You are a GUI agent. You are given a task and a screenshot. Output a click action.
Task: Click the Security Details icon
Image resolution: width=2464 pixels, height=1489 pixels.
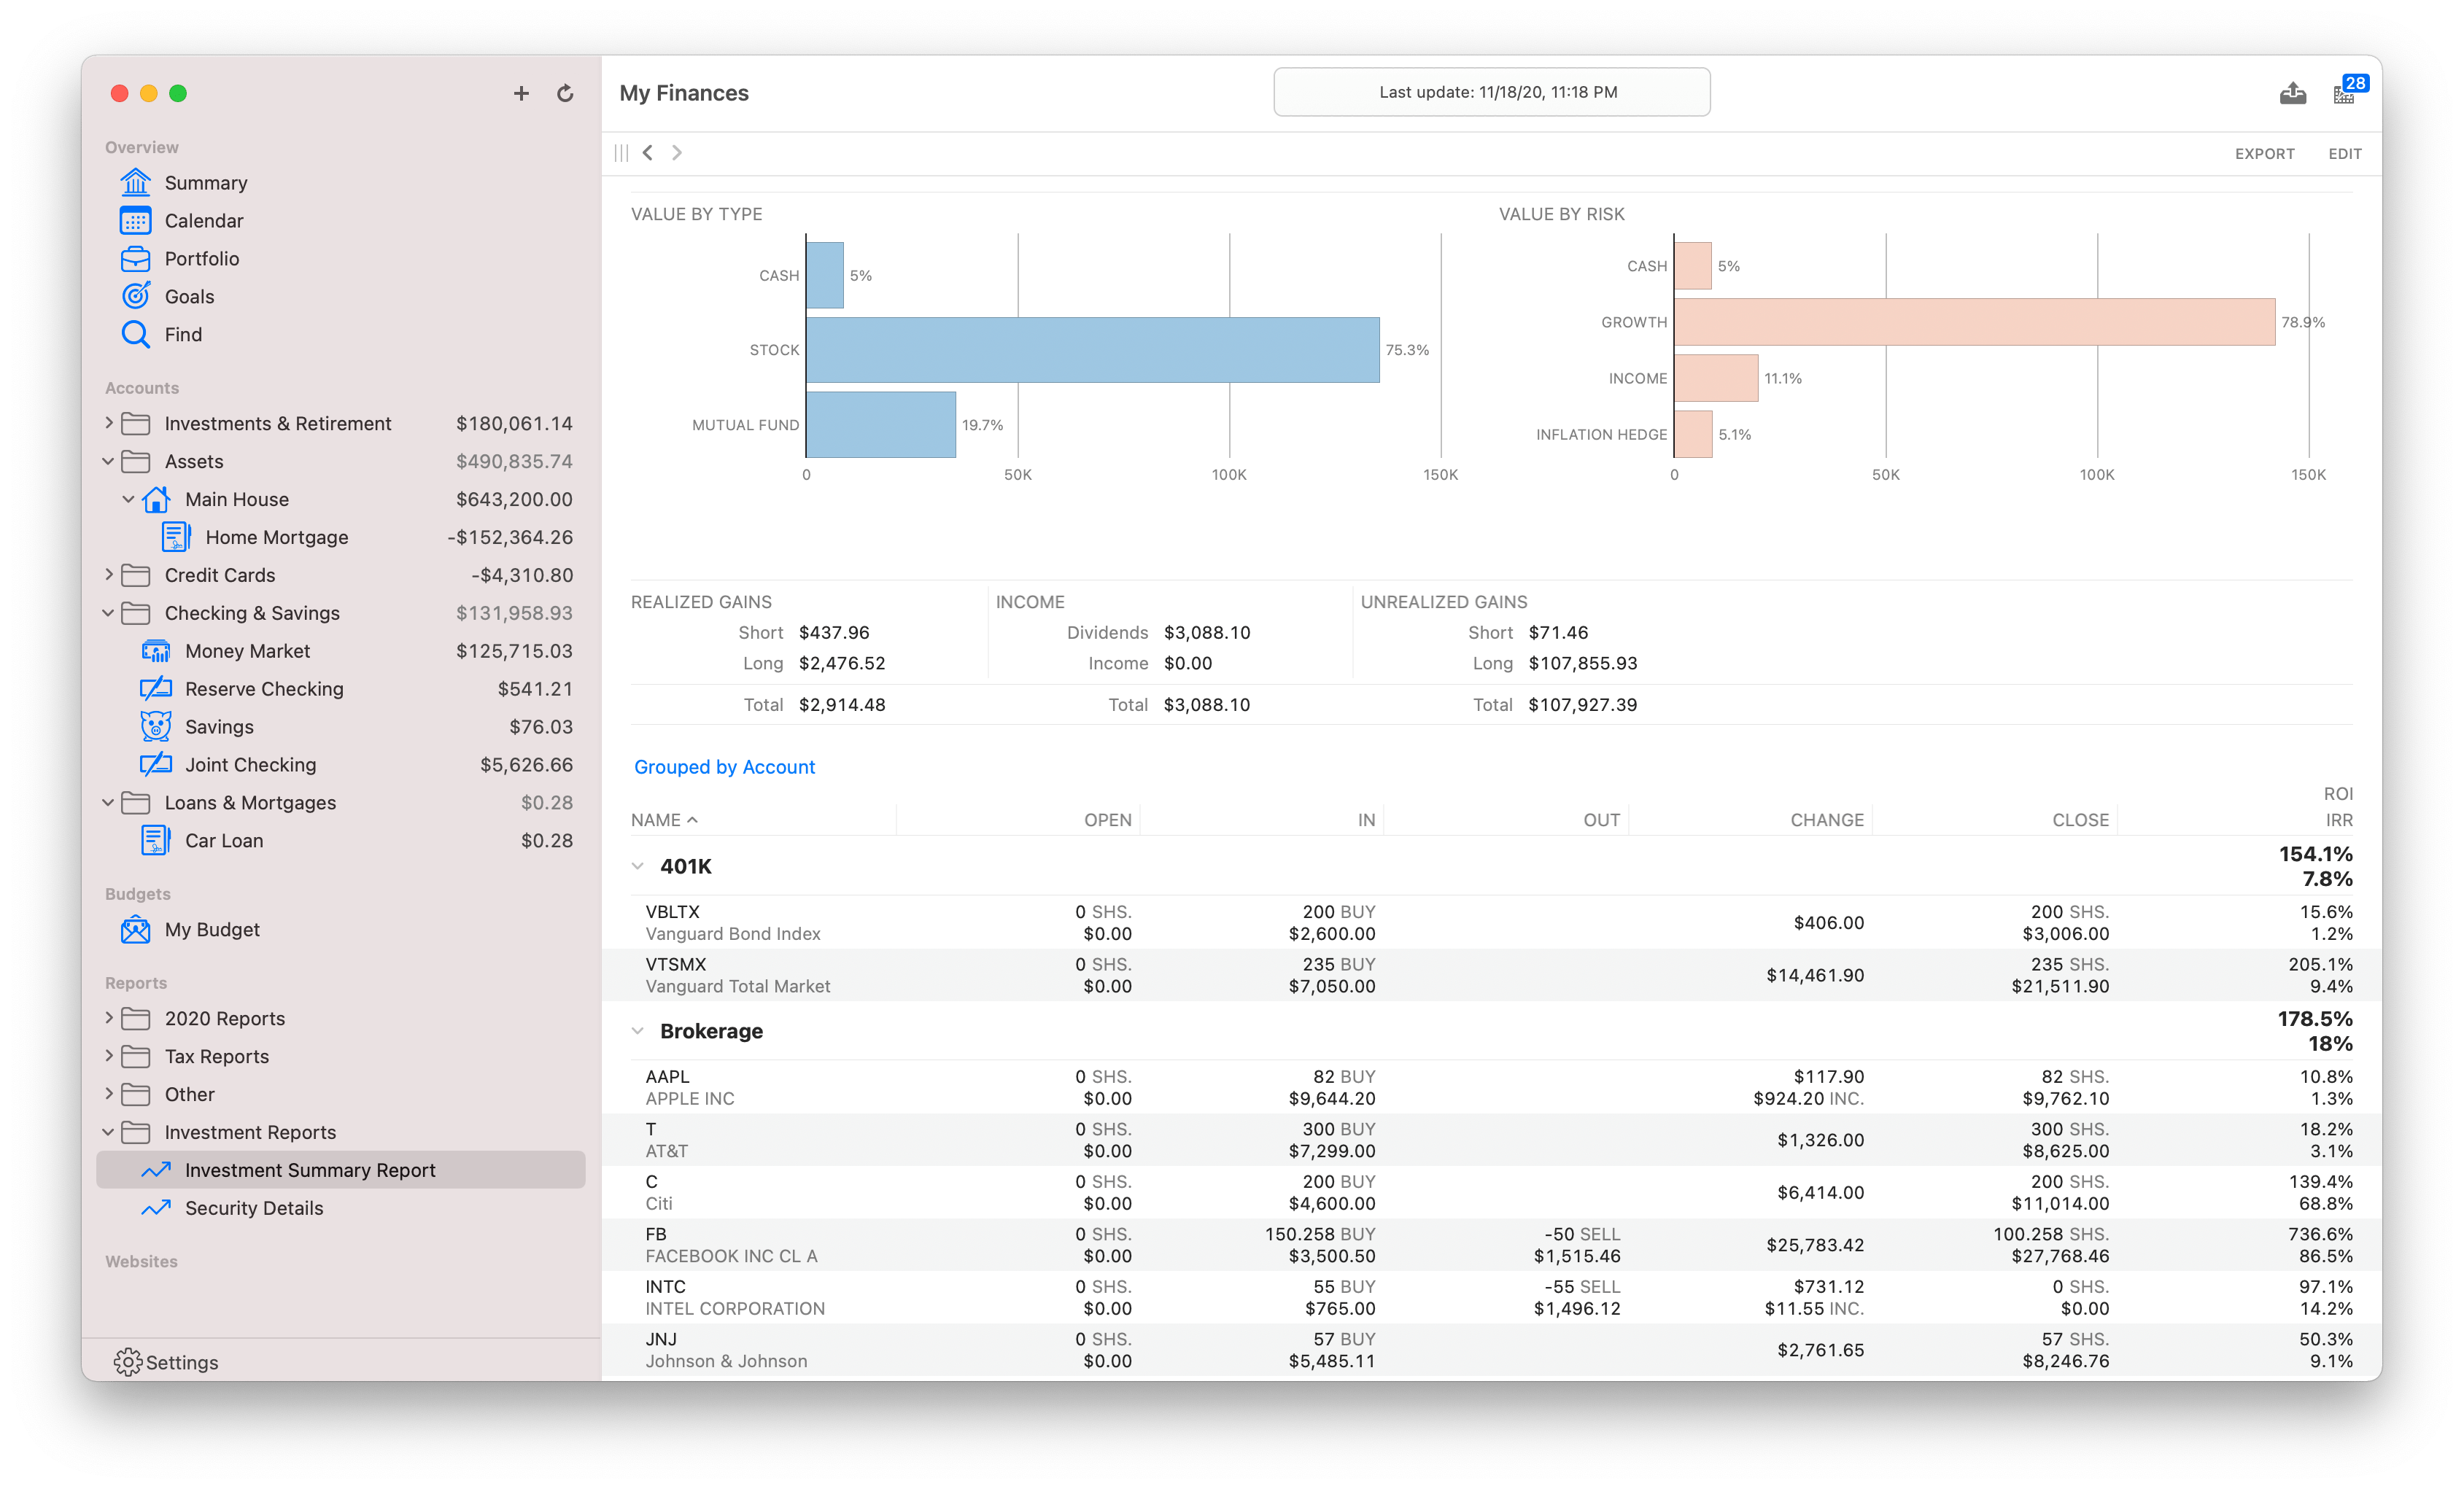(157, 1208)
